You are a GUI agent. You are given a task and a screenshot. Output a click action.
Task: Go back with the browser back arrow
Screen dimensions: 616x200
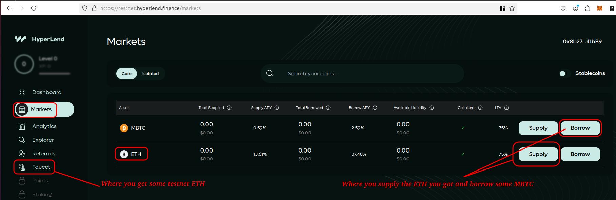(9, 8)
